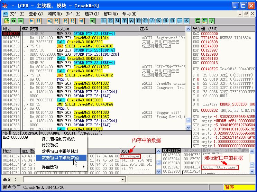The width and height of the screenshot is (257, 192).
Task: Click disassembly pane scroll up arrow
Action: (188, 29)
